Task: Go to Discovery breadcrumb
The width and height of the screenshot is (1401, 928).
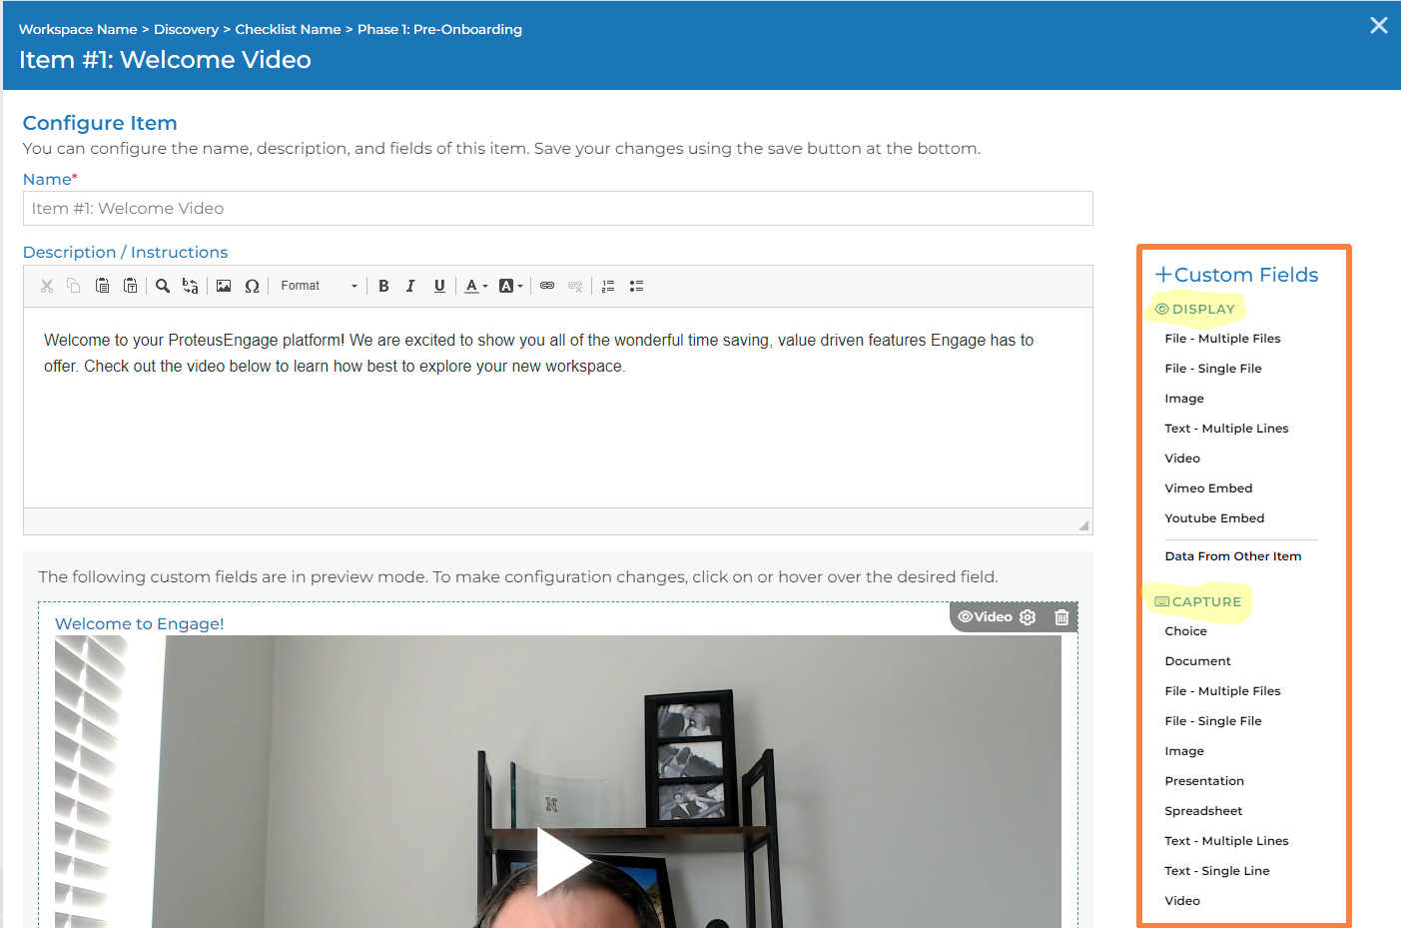Action: point(186,29)
